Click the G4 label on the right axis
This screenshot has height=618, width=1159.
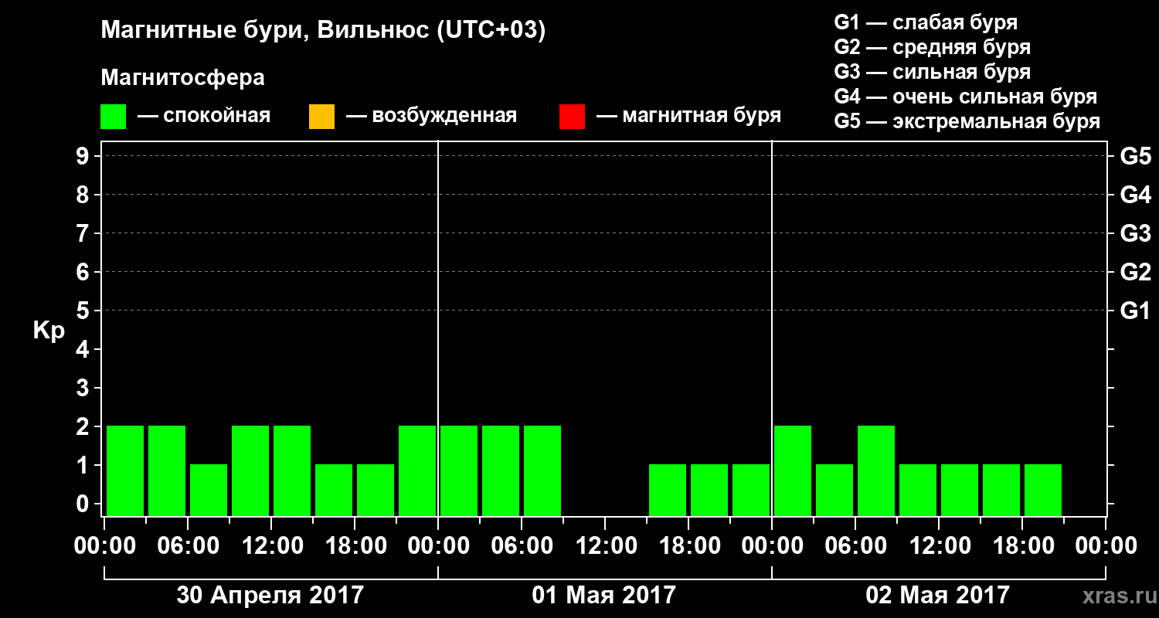(1135, 195)
